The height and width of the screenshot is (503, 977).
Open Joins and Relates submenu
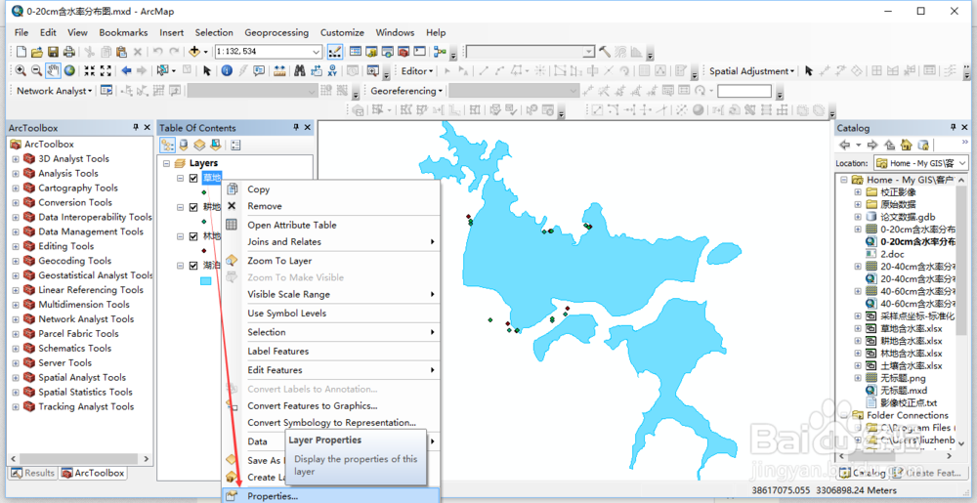point(331,241)
